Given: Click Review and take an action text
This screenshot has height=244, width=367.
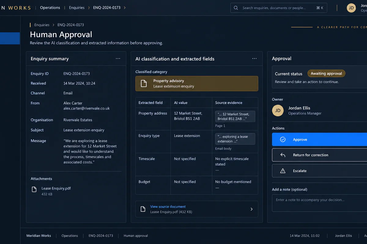Looking at the screenshot, I should pos(307,82).
